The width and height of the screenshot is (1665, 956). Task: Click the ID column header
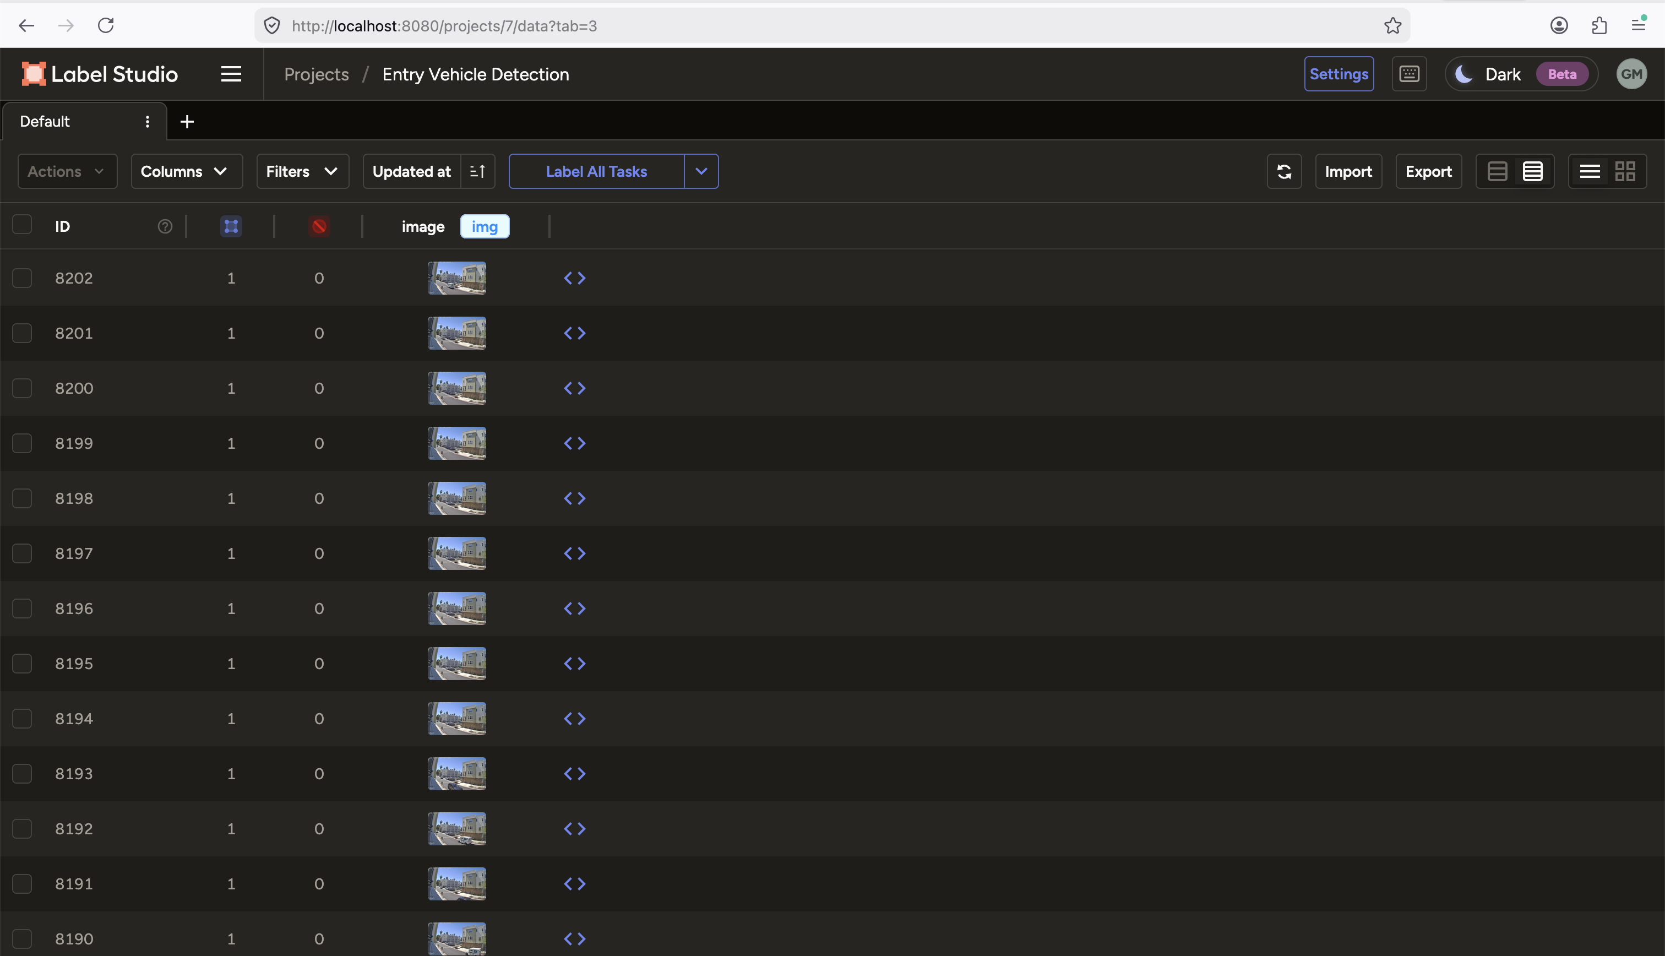coord(62,226)
